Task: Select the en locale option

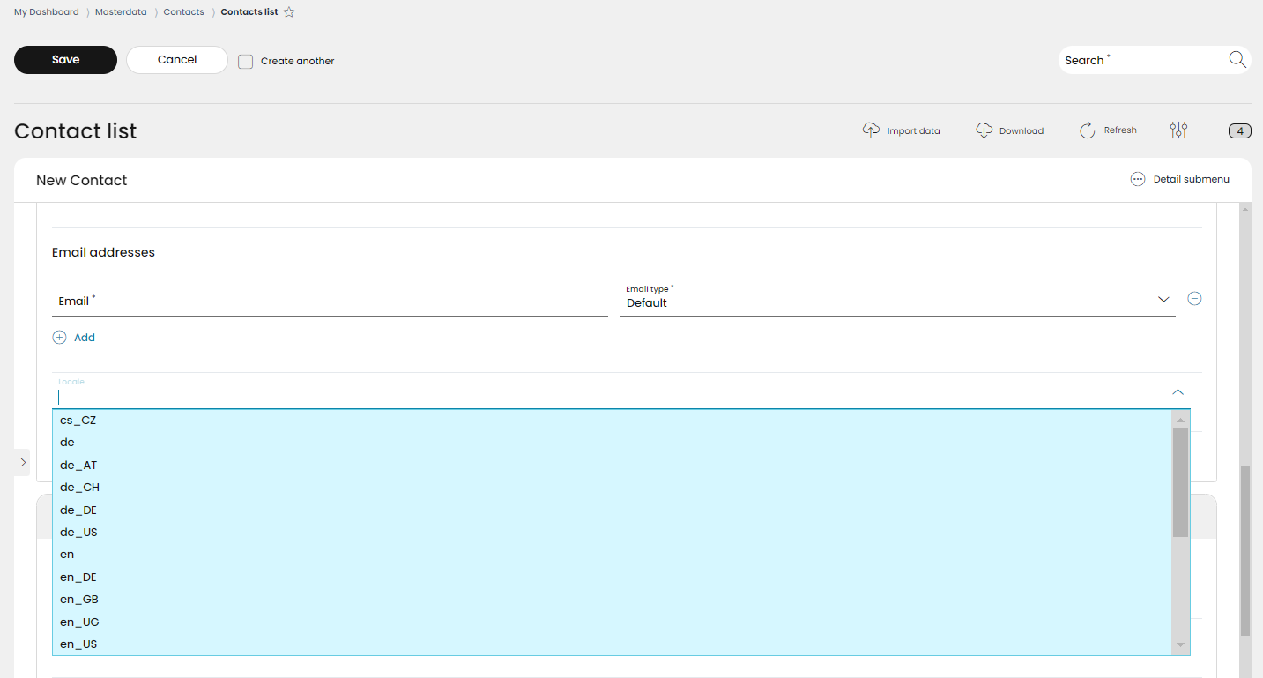Action: coord(613,555)
